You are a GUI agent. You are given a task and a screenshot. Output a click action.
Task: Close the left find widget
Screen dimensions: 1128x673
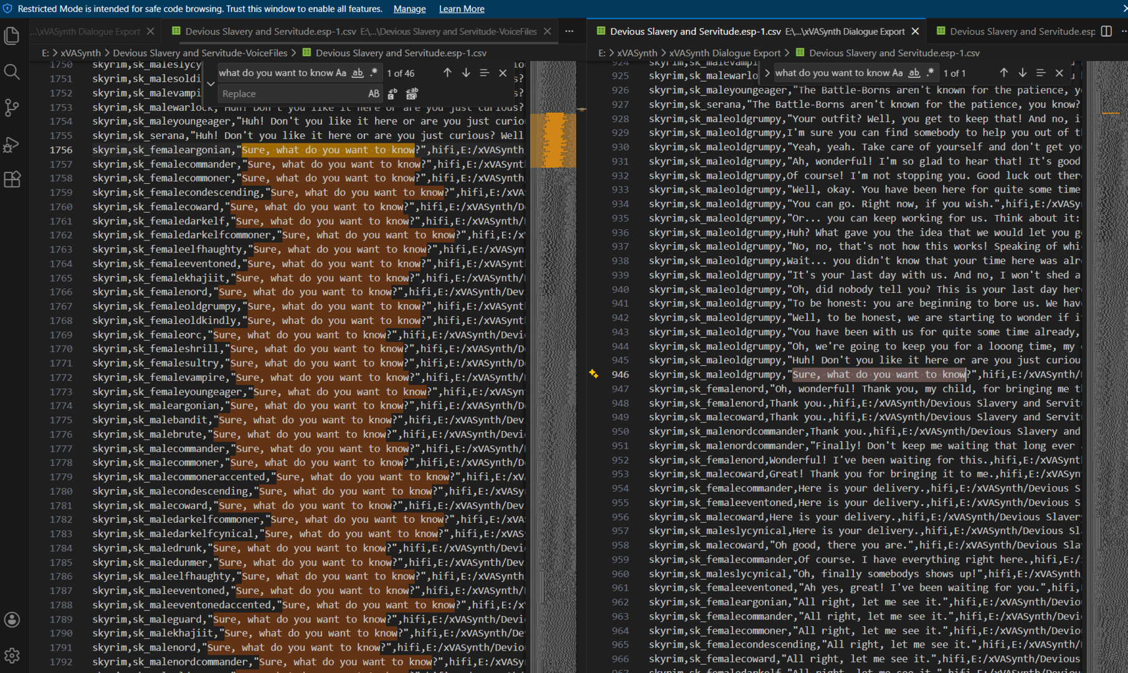tap(503, 73)
